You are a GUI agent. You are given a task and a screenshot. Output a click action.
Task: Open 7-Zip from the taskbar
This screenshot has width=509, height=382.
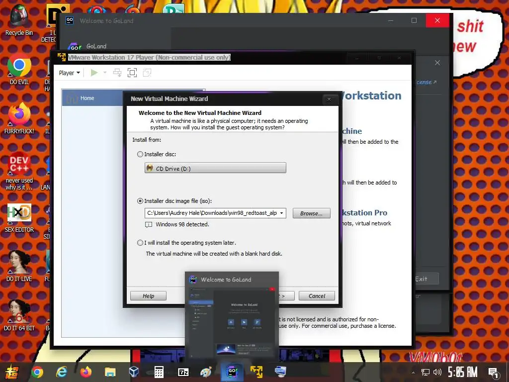click(x=183, y=372)
